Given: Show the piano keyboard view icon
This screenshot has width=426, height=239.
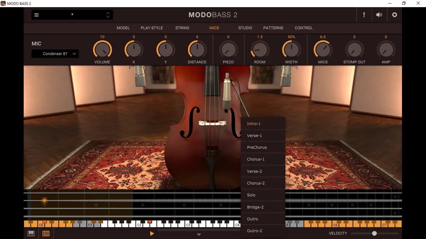Looking at the screenshot, I should [x=31, y=233].
